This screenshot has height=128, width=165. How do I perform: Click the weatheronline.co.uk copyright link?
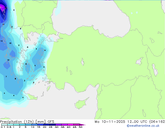pos(143,126)
